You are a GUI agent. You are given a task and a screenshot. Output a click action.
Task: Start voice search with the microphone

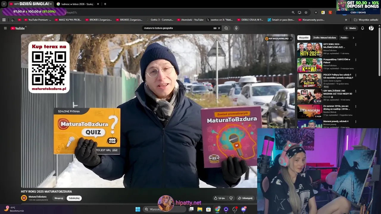point(236,28)
